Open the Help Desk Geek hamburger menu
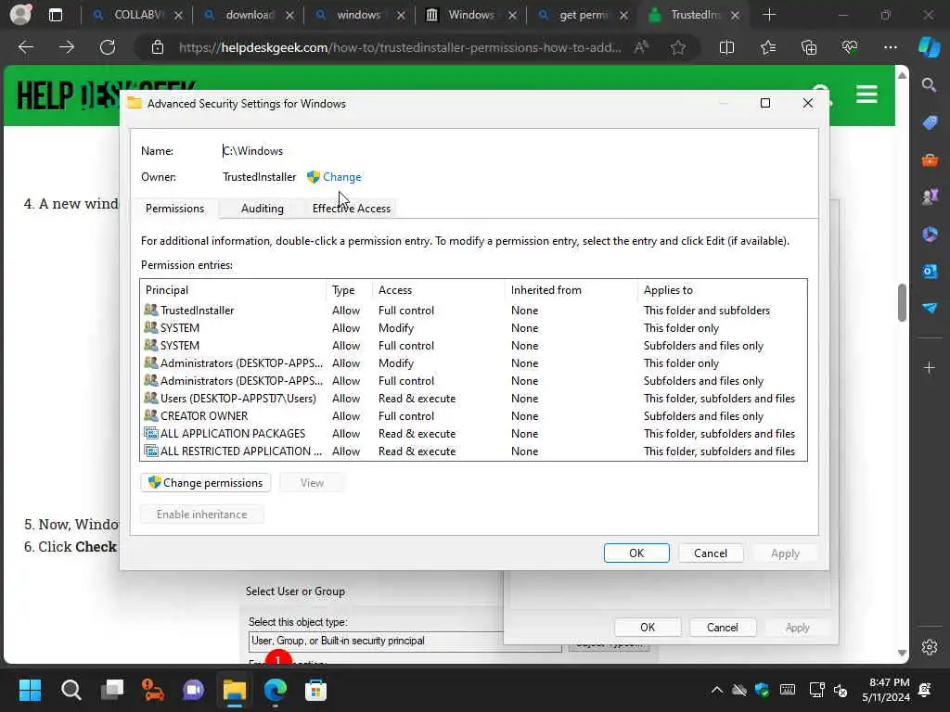Image resolution: width=950 pixels, height=712 pixels. pos(867,95)
